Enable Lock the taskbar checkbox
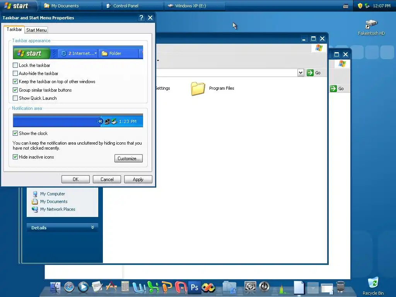The image size is (396, 297). [x=15, y=65]
